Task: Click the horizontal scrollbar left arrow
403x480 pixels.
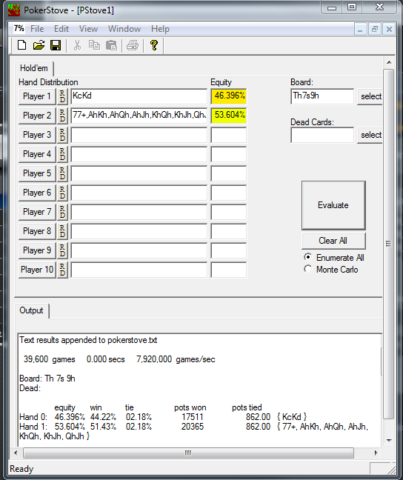Action: (x=16, y=453)
